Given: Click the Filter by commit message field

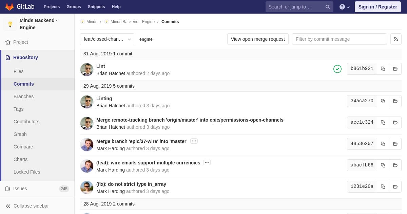Looking at the screenshot, I should (340, 39).
